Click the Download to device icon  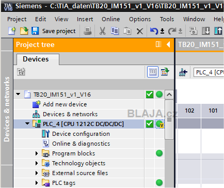pyautogui.click(x=205, y=31)
